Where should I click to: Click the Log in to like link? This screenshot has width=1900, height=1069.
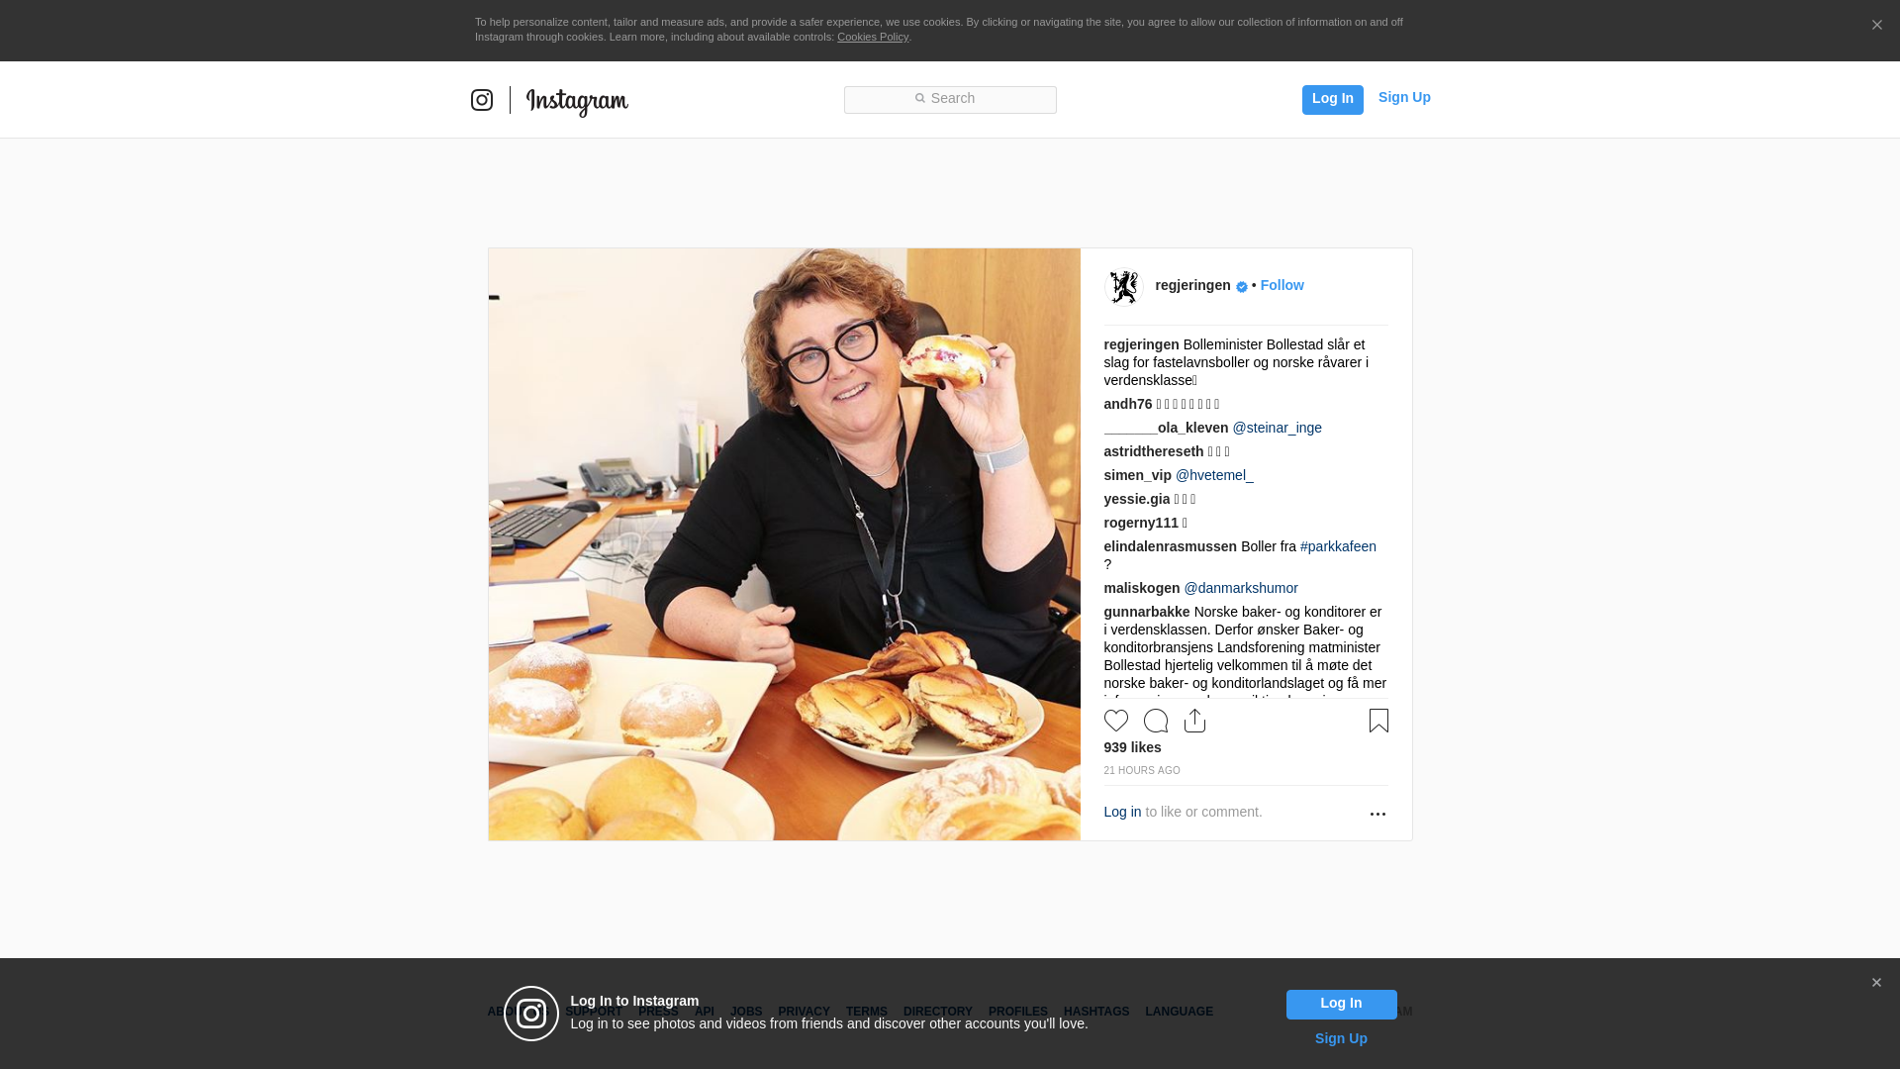pyautogui.click(x=1122, y=812)
